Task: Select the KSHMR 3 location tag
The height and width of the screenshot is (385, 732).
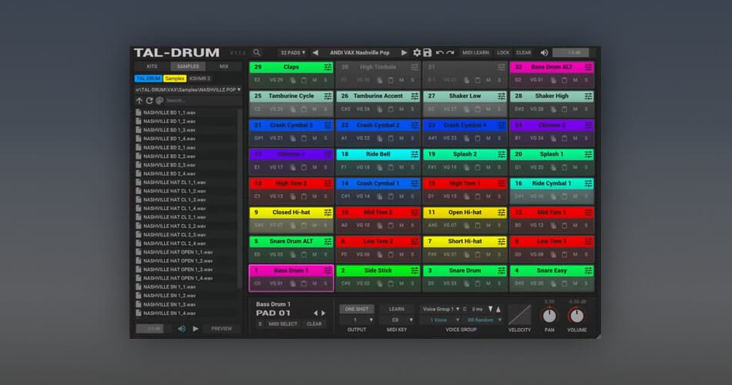Action: click(200, 79)
